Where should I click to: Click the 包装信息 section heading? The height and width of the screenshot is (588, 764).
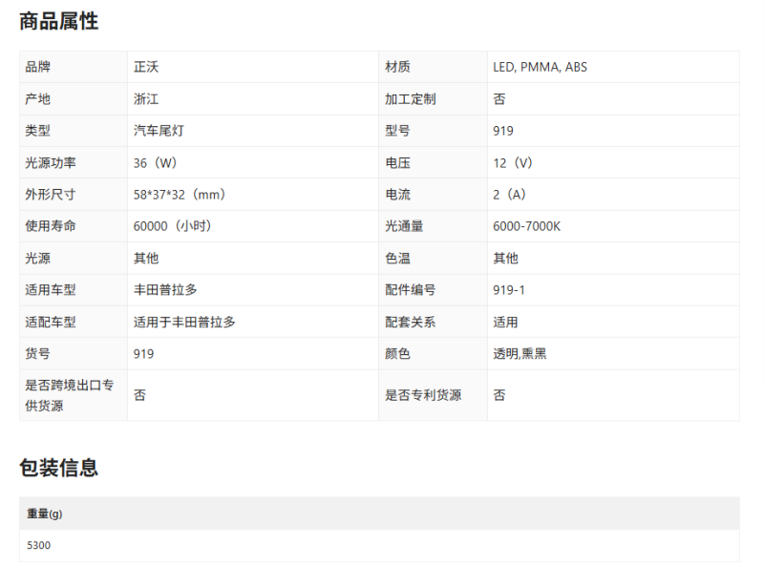(59, 468)
